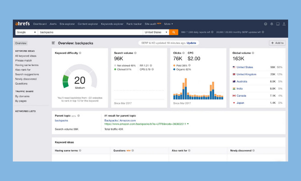Click the Update link for SERP & KD
The width and height of the screenshot is (301, 181).
(191, 43)
